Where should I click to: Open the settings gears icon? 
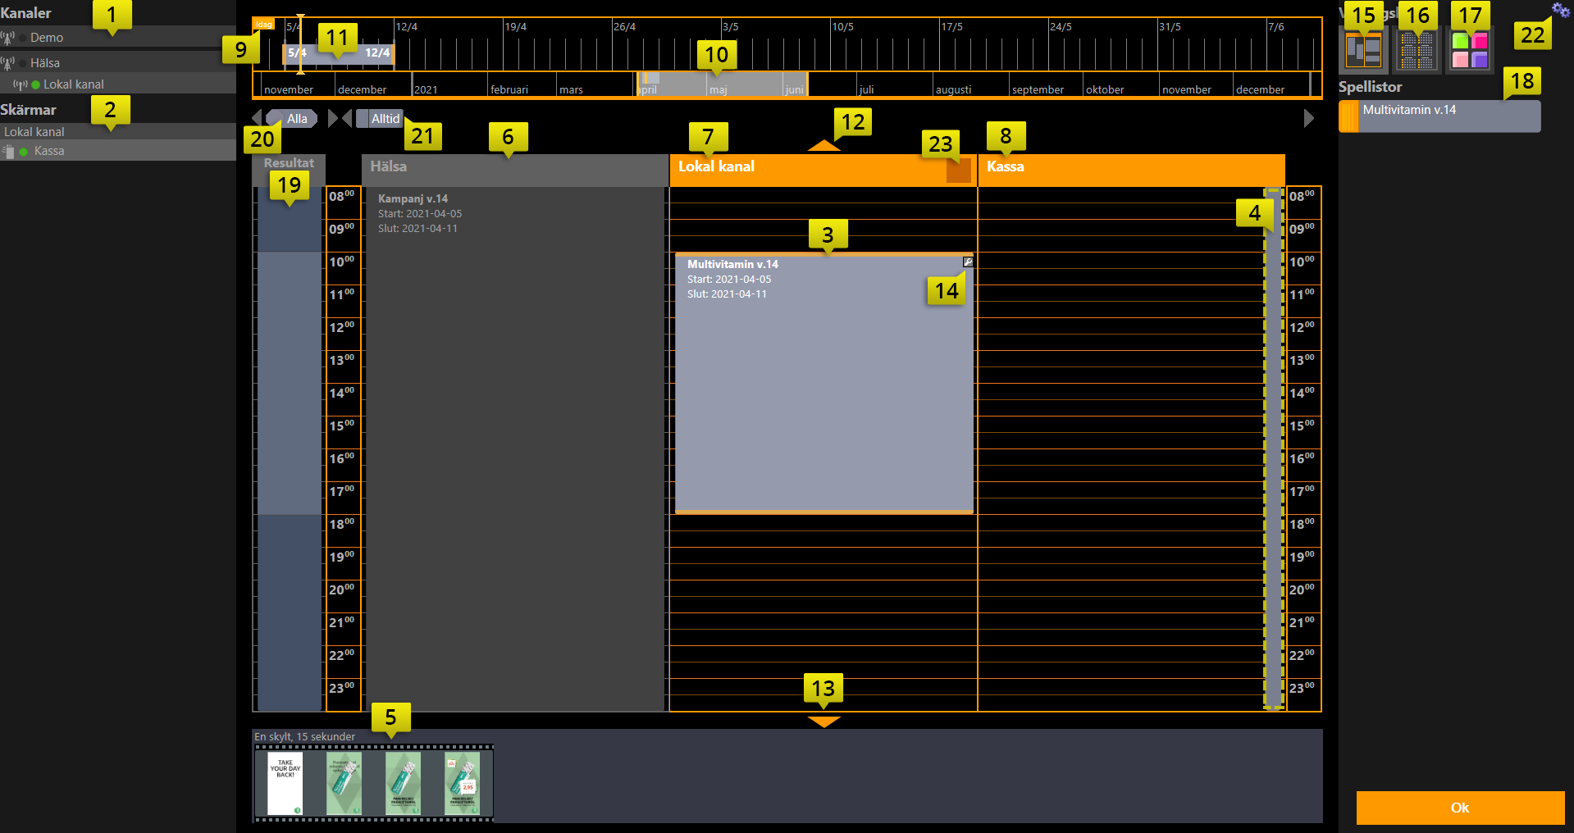tap(1560, 10)
